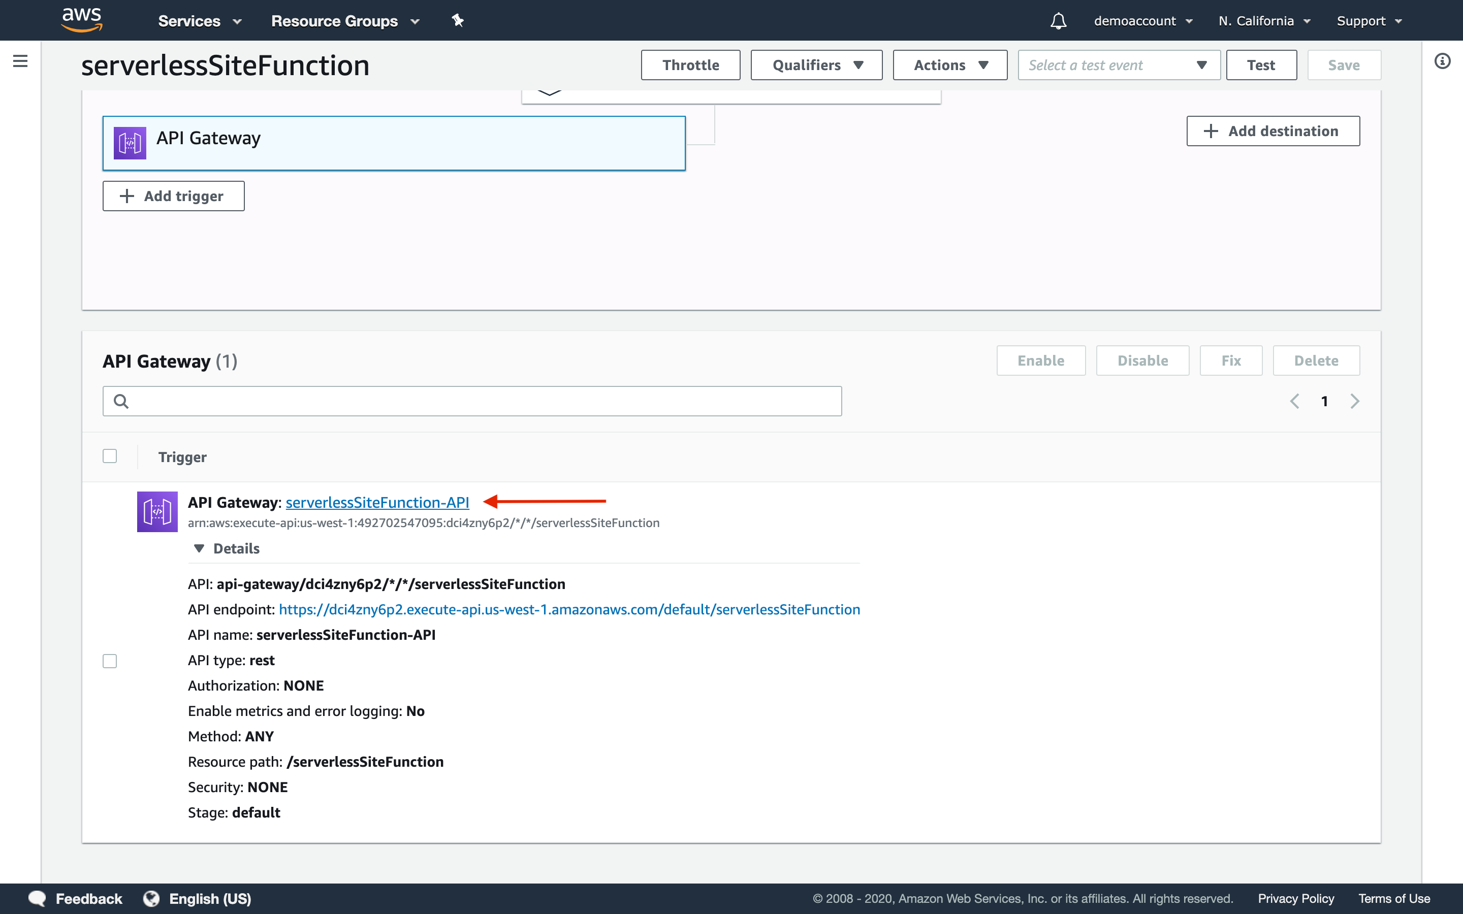
Task: Open the Select a test event combo box
Action: click(1119, 64)
